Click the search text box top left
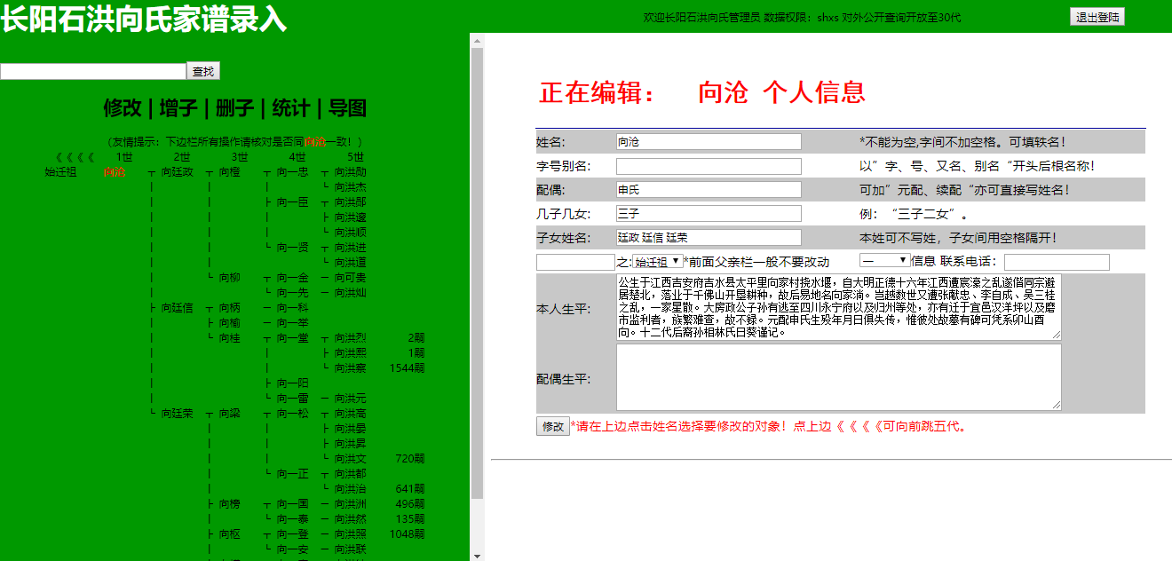1172x561 pixels. pos(92,72)
